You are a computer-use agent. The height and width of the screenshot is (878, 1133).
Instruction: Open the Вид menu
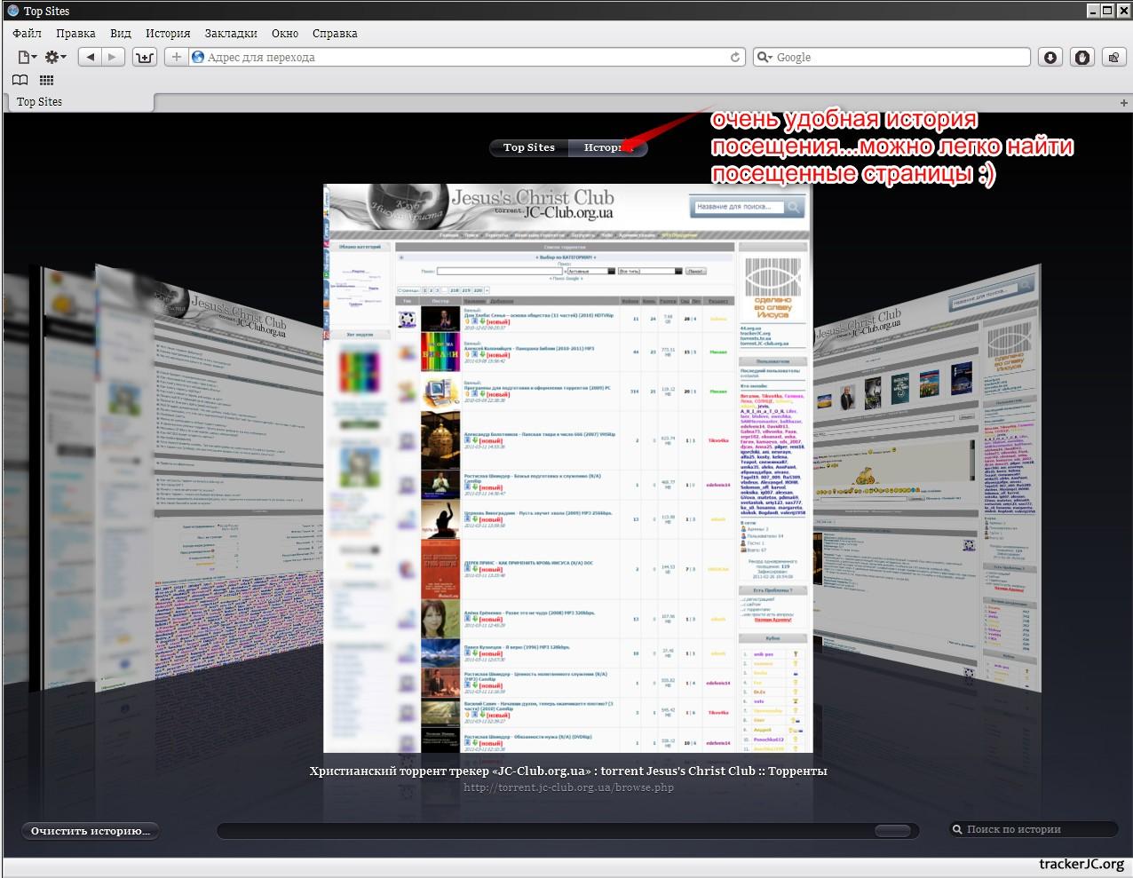(x=120, y=33)
